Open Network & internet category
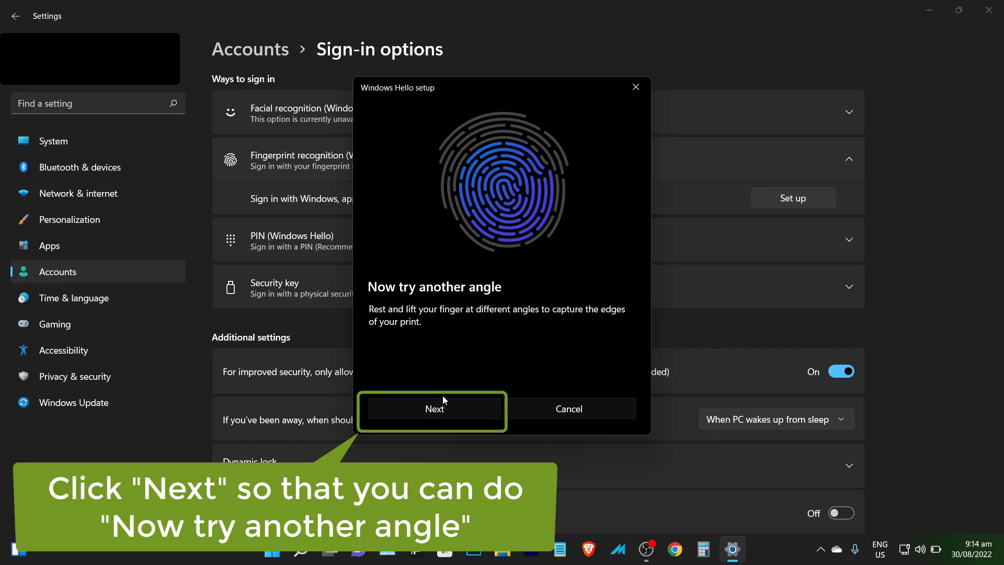1004x565 pixels. 98,193
